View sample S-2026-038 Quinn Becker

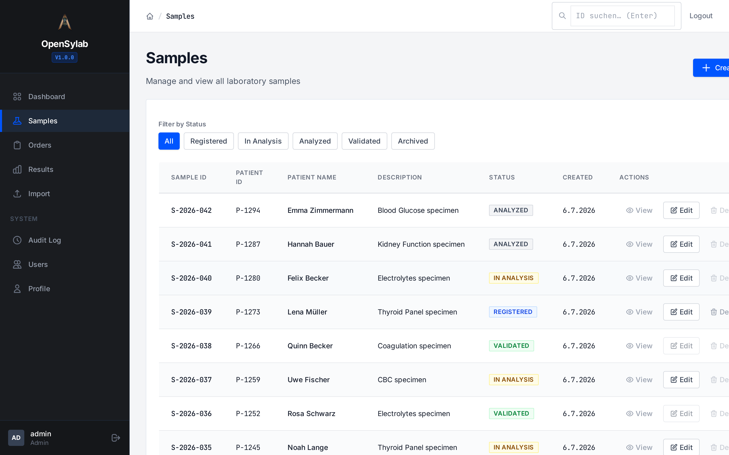[x=639, y=346]
